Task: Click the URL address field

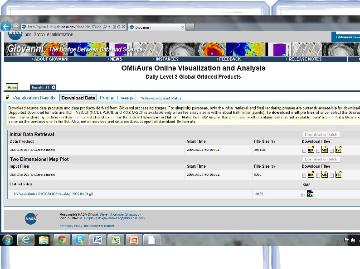Action: coord(64,27)
